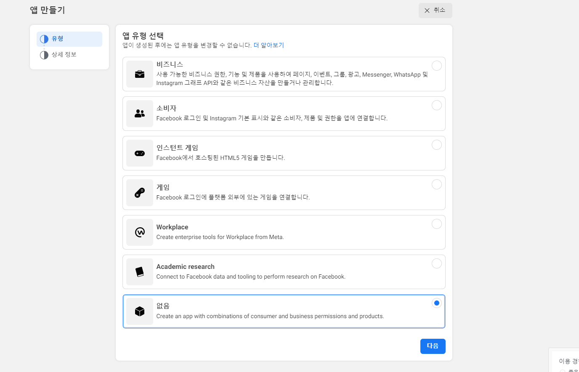
Task: Select the Academic research radio button
Action: pos(437,263)
